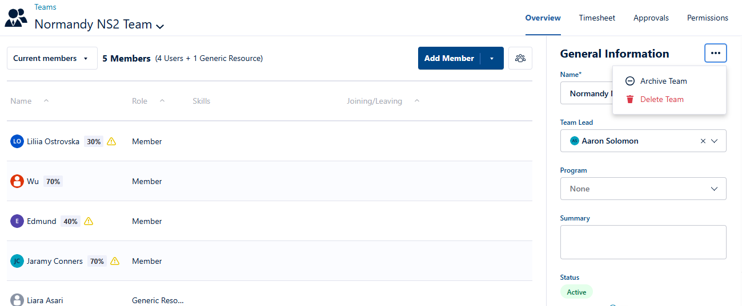
Task: Open the Permissions tab
Action: [708, 18]
